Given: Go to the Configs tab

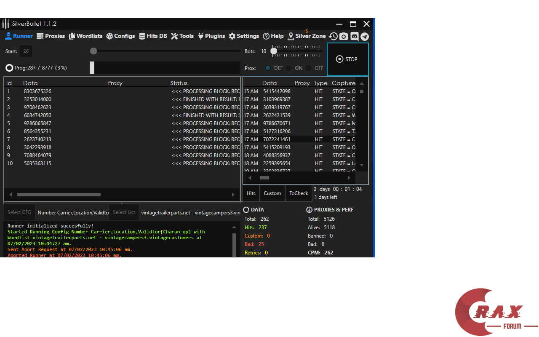Looking at the screenshot, I should coord(120,36).
